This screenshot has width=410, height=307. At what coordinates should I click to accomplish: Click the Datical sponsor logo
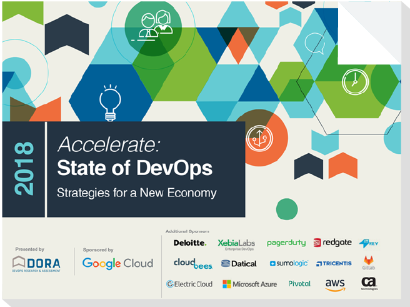(239, 264)
